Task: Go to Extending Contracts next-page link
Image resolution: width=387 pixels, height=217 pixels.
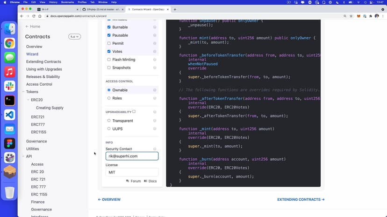Action: point(301,199)
